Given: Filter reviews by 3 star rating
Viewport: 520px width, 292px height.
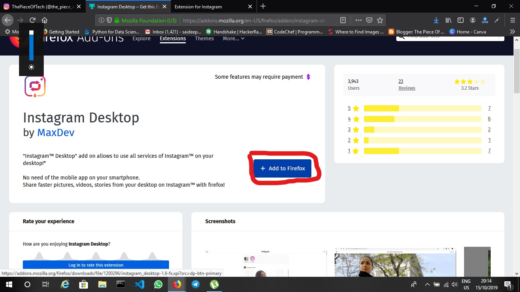Looking at the screenshot, I should (x=353, y=130).
